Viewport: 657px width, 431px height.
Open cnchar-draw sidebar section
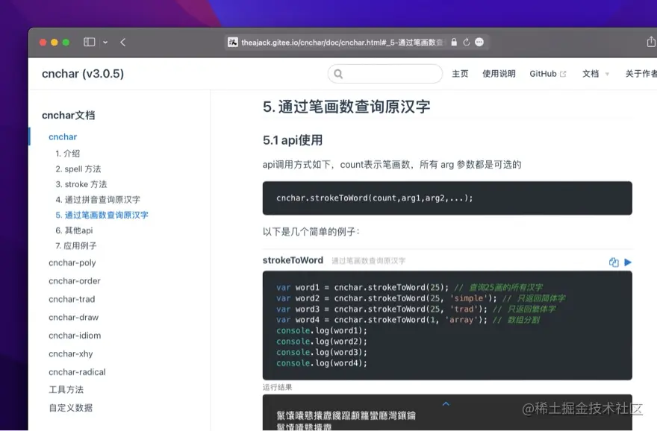(73, 317)
